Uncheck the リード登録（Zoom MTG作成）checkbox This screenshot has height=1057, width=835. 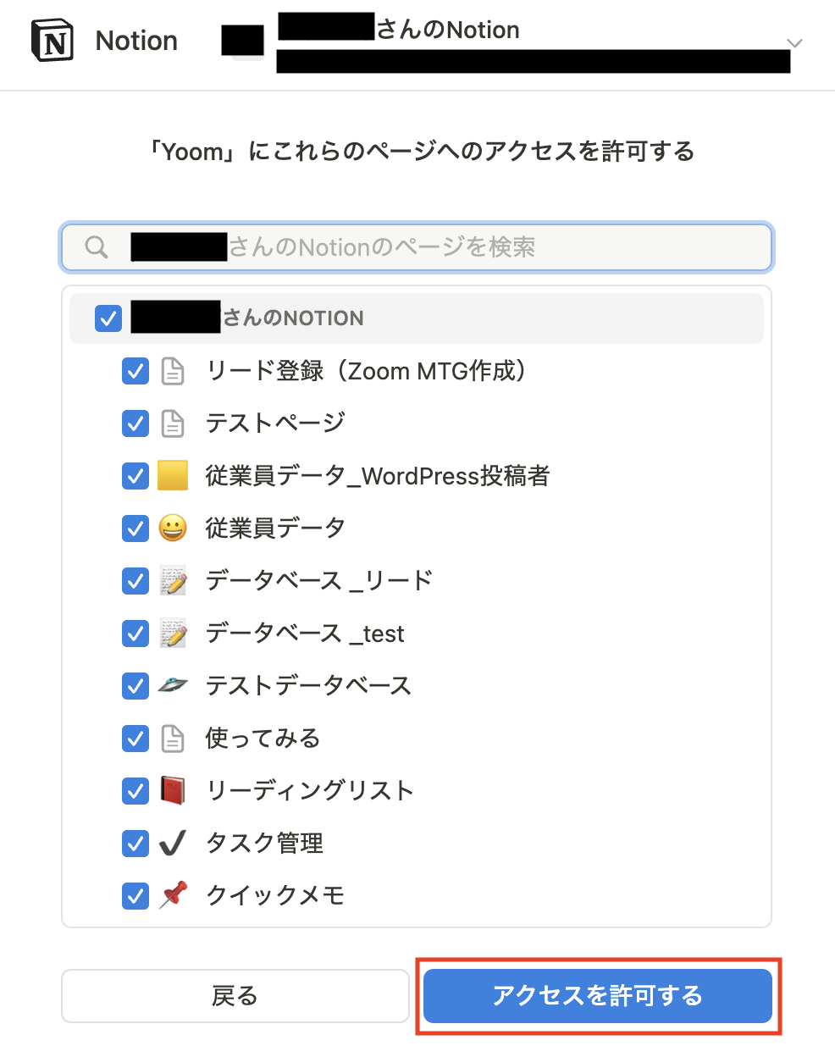pyautogui.click(x=135, y=371)
